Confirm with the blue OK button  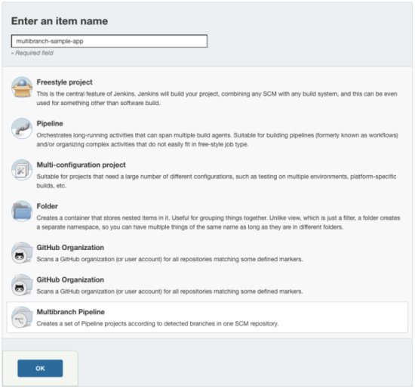coord(40,369)
